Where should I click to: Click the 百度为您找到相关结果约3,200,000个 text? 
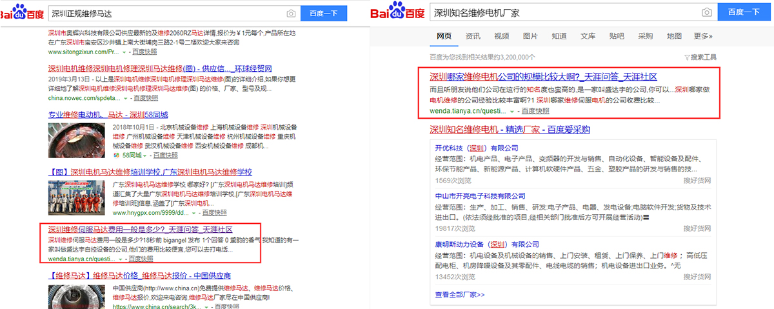pos(482,57)
